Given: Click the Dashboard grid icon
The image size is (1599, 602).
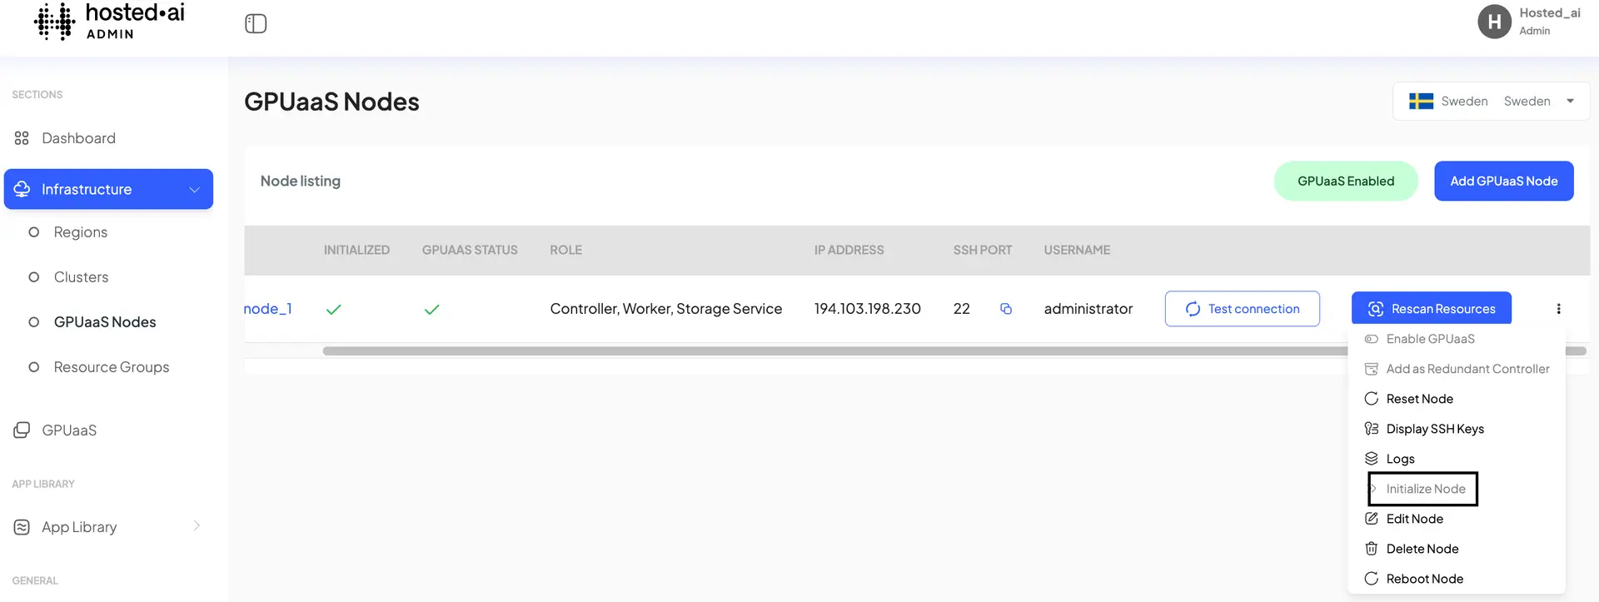Looking at the screenshot, I should click(22, 138).
